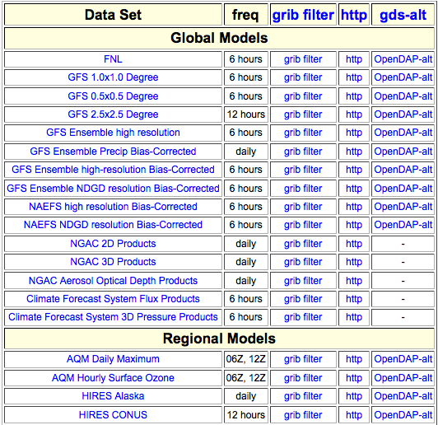Open http link for GFS 2.5x2.5 Degree

[x=354, y=114]
